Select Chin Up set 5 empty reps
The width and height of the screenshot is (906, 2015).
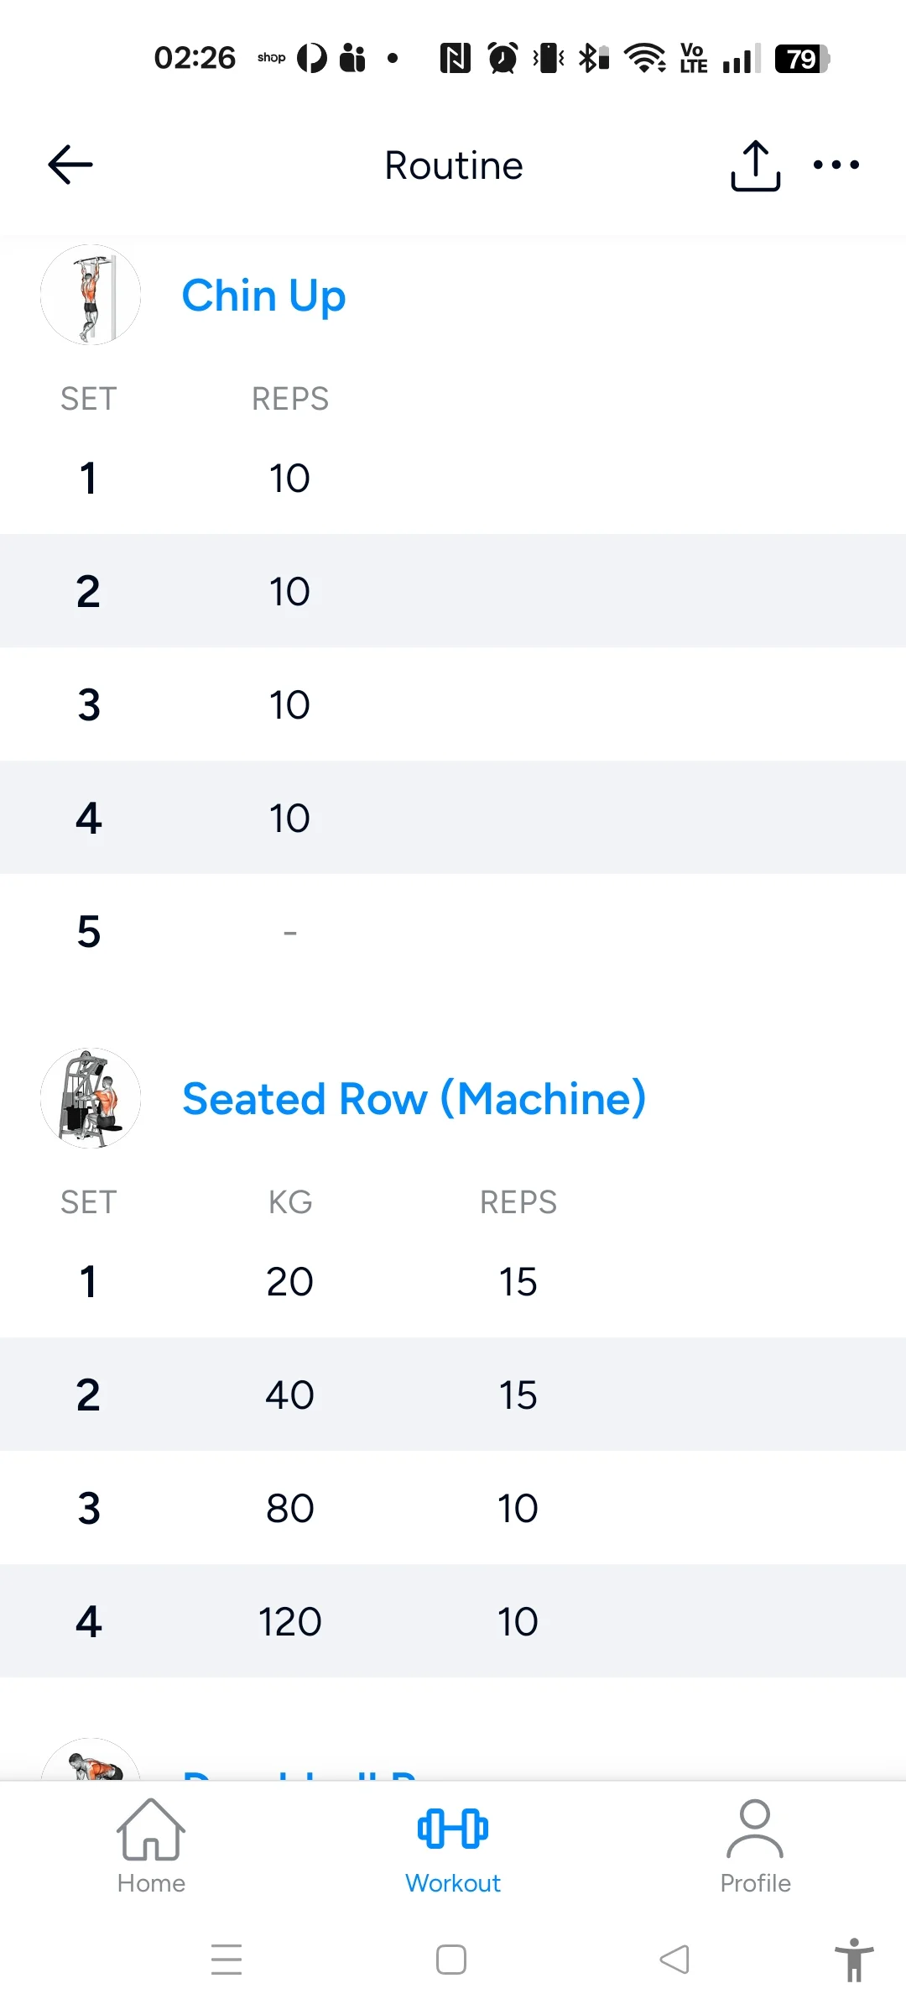click(290, 932)
